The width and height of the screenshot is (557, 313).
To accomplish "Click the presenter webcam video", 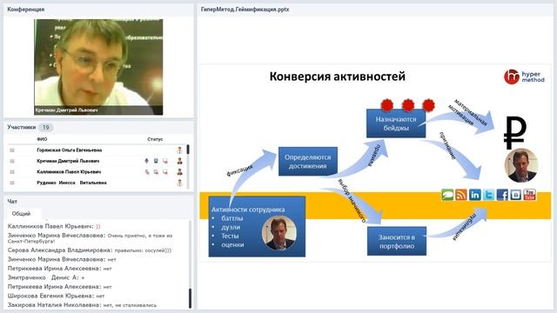I will pyautogui.click(x=98, y=67).
